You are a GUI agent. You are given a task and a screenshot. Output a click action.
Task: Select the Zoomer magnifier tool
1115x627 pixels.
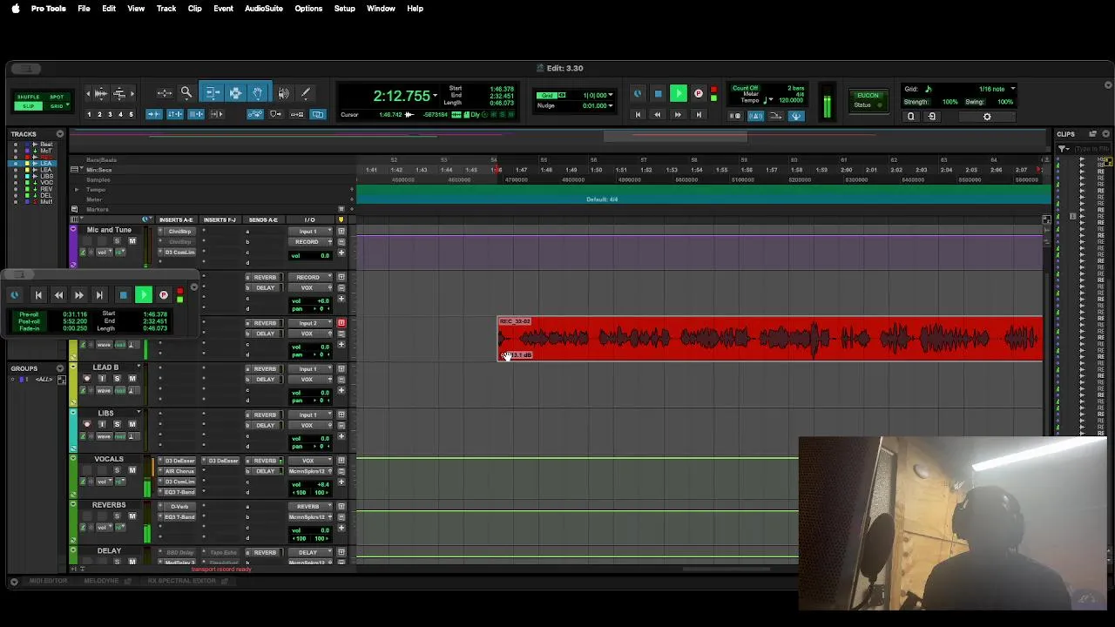click(x=186, y=92)
